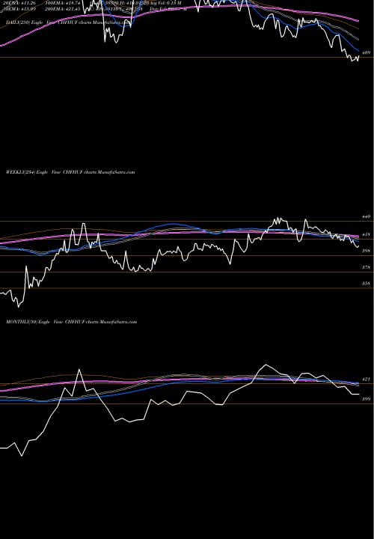Click the '100EMA: 418.74' value at top
The height and width of the screenshot is (539, 374).
[x=63, y=3]
